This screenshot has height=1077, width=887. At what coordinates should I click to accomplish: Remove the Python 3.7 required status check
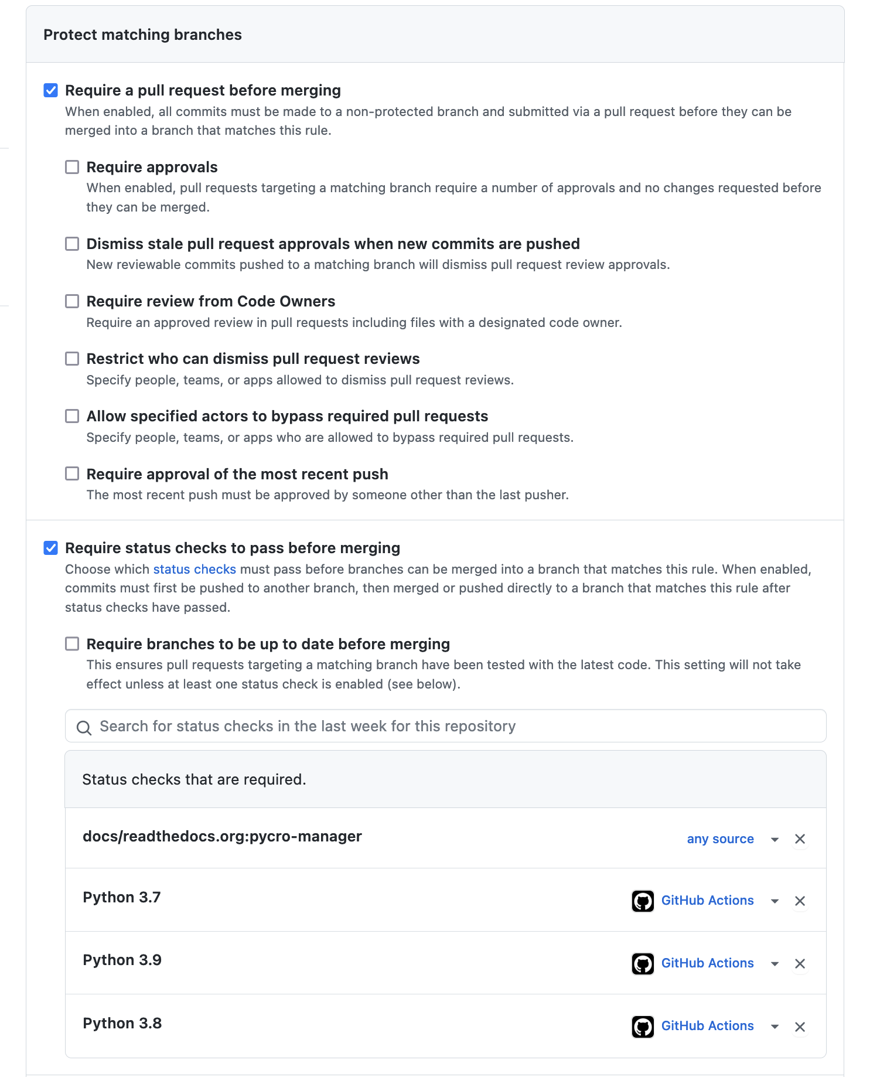coord(800,901)
